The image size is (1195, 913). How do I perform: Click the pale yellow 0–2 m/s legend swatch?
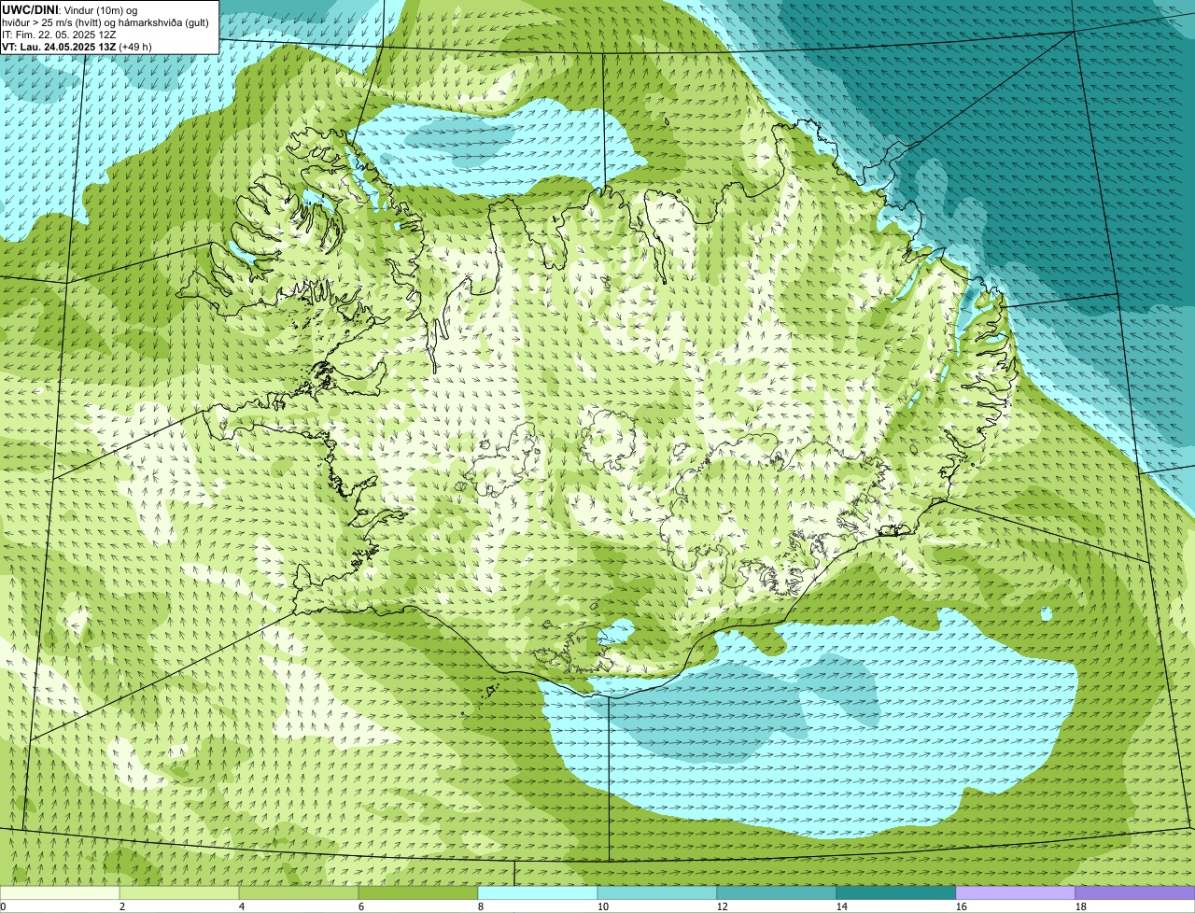60,893
